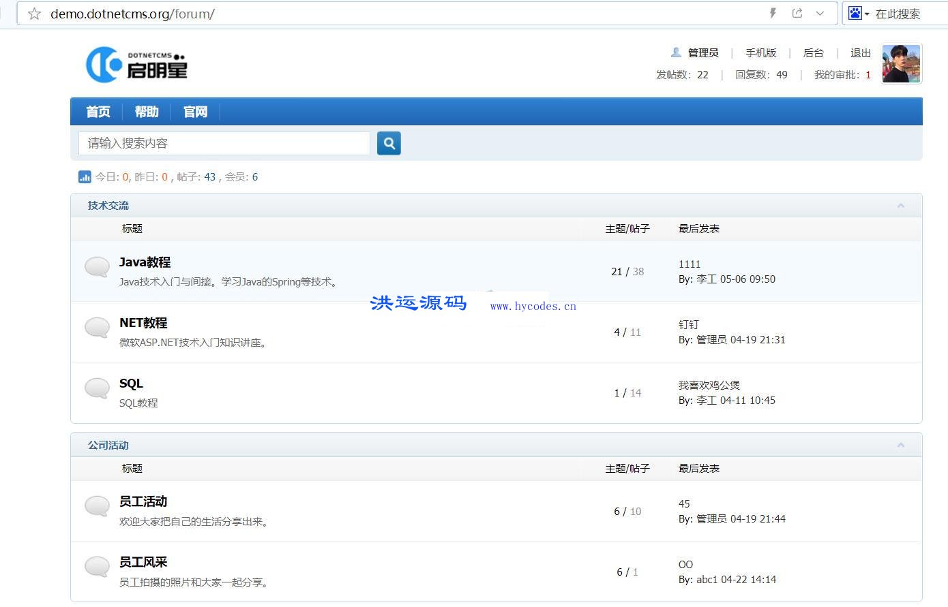Click the bookmark star icon in address bar
The width and height of the screenshot is (948, 607).
(x=34, y=14)
